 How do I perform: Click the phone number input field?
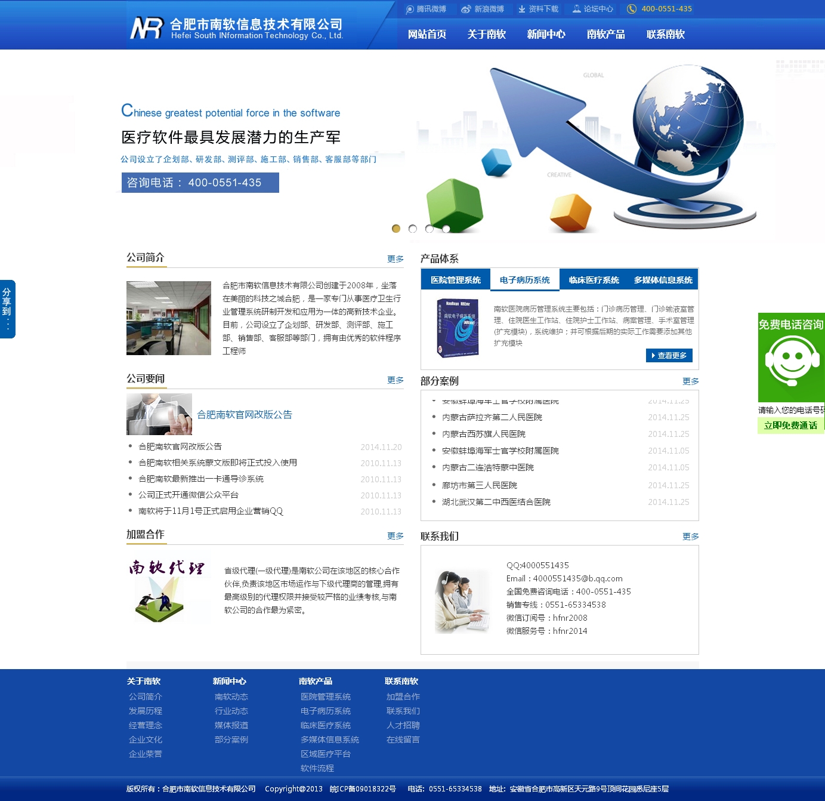coord(791,410)
